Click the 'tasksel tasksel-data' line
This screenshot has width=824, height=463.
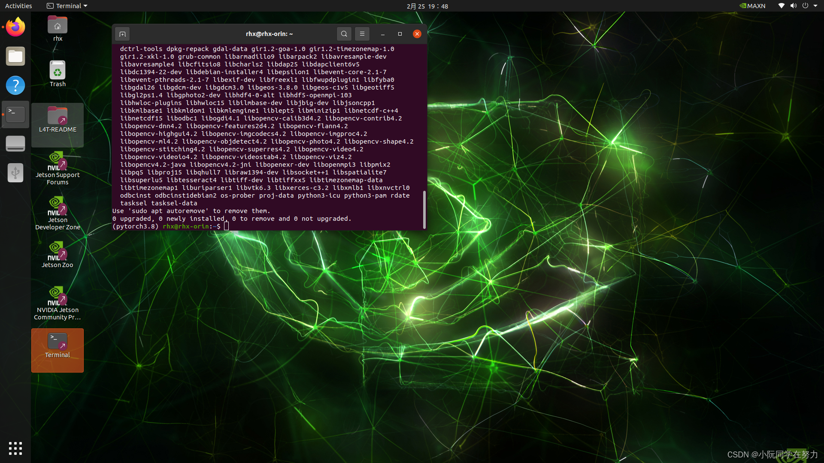159,203
